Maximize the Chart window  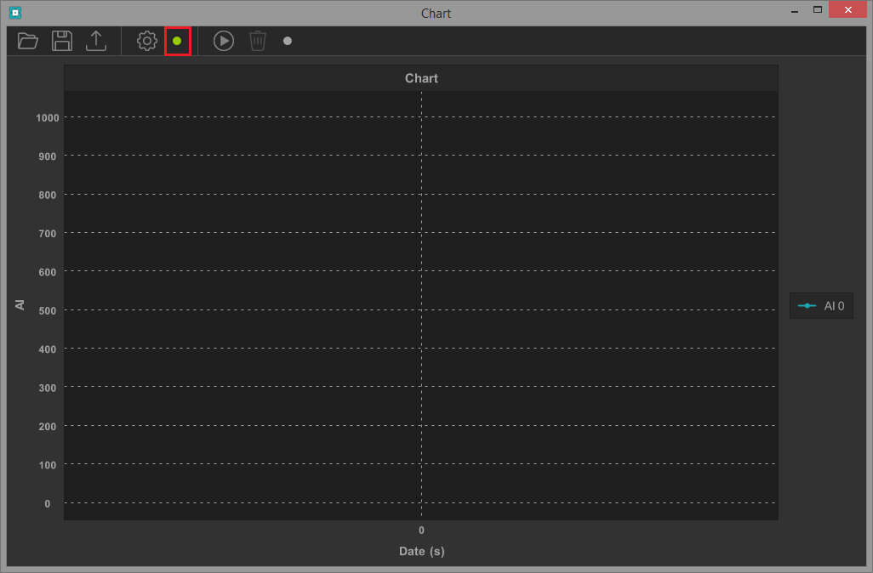818,9
